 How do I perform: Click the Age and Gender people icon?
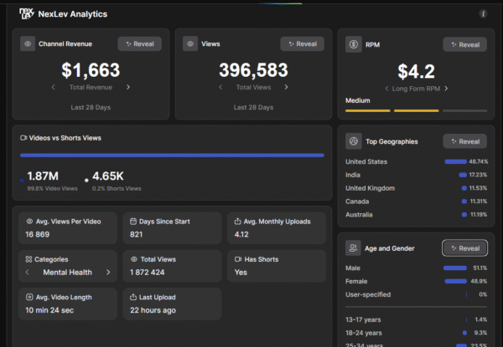click(x=353, y=248)
